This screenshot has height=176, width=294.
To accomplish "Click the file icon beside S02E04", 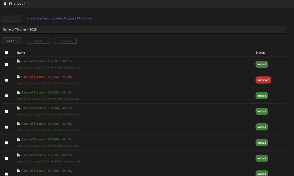I will [18, 108].
